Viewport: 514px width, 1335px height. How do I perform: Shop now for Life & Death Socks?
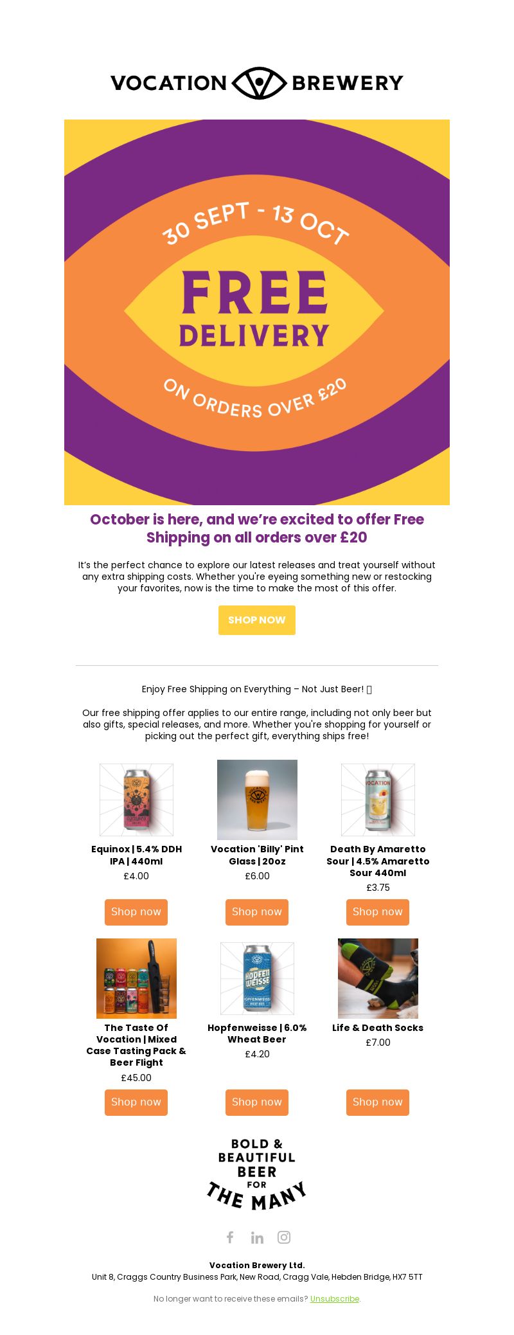click(x=378, y=1102)
